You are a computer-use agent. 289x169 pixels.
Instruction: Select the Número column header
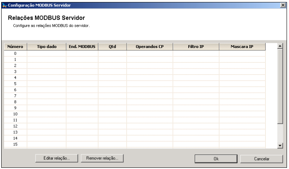click(15, 47)
